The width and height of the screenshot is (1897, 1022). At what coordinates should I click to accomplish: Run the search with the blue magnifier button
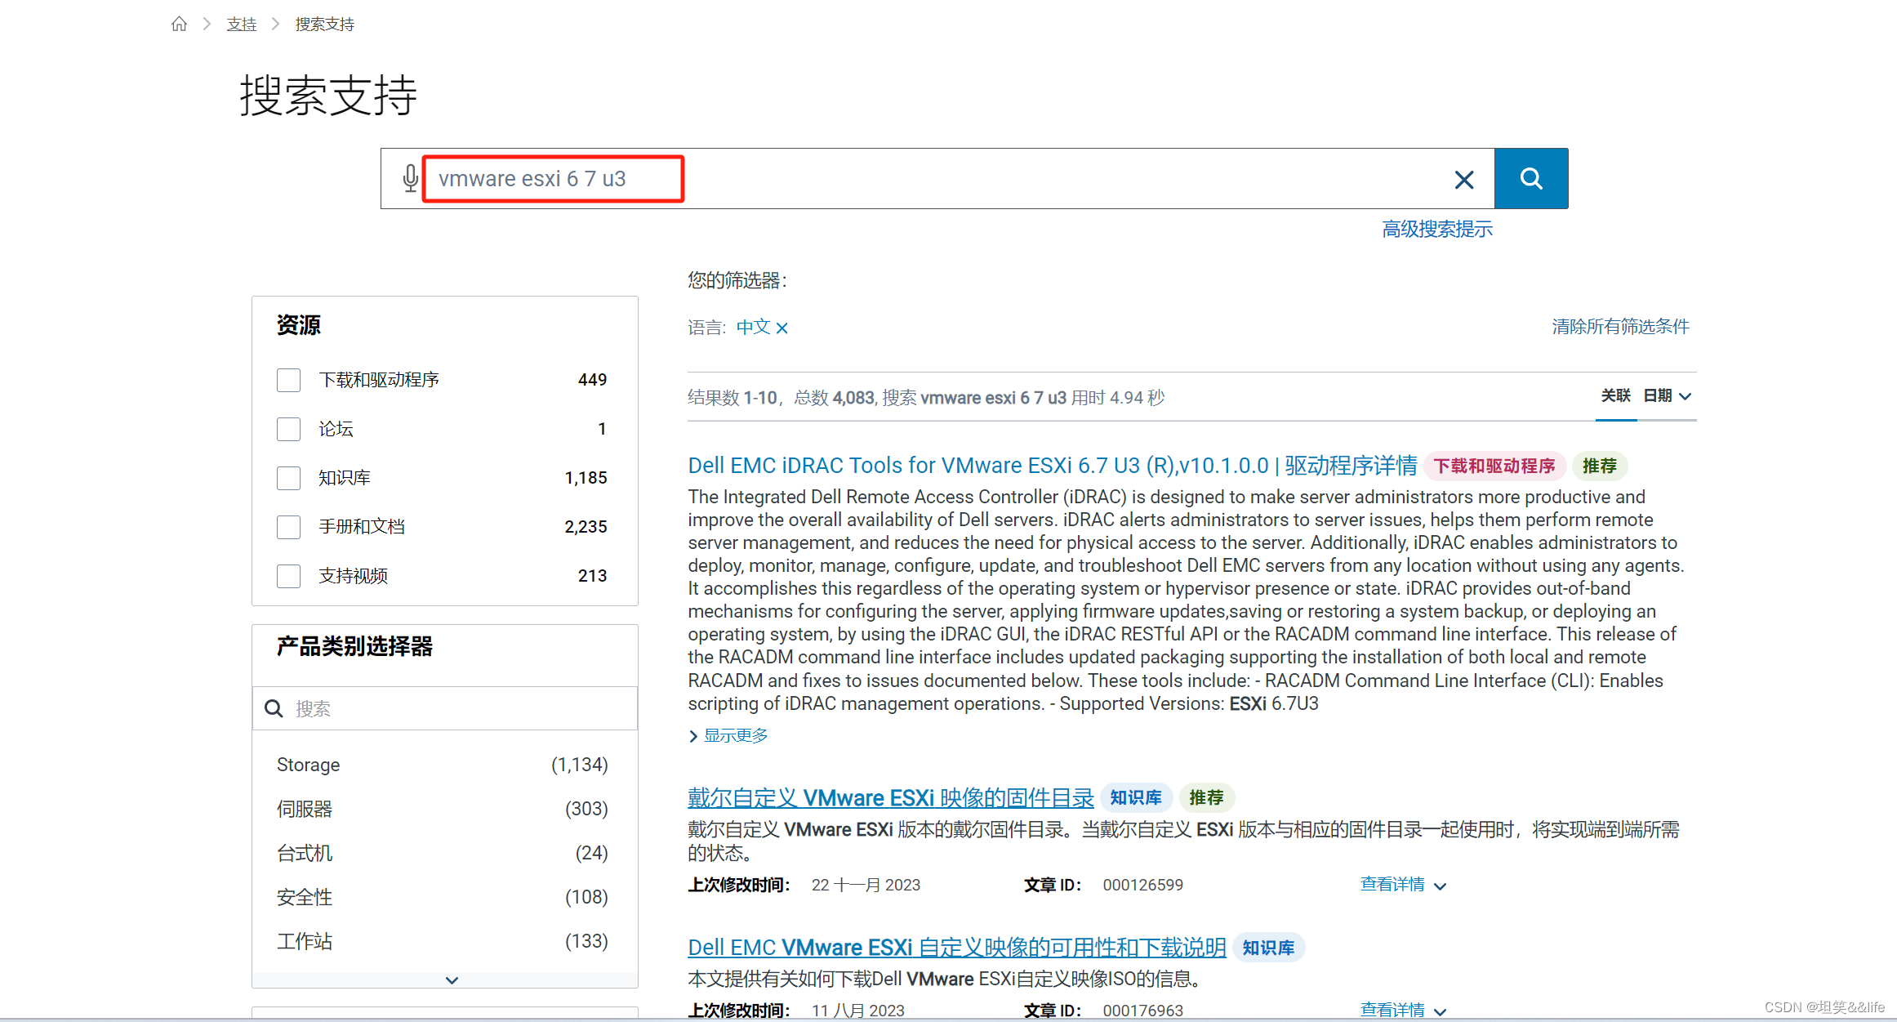1531,178
